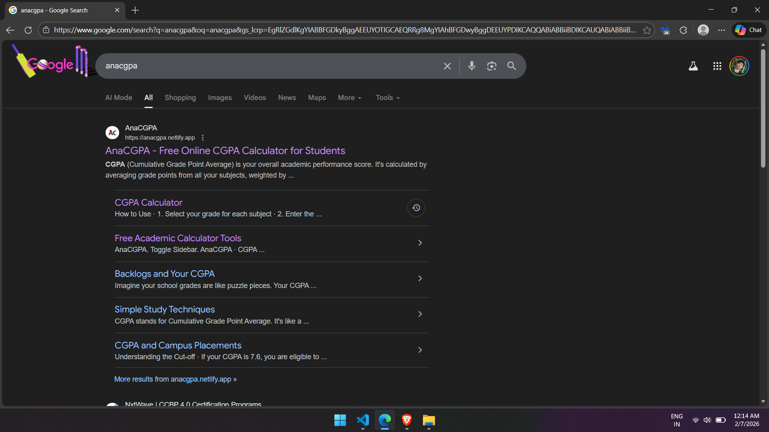This screenshot has height=432, width=769.
Task: Click the ENG IN language indicator
Action: coord(677,420)
